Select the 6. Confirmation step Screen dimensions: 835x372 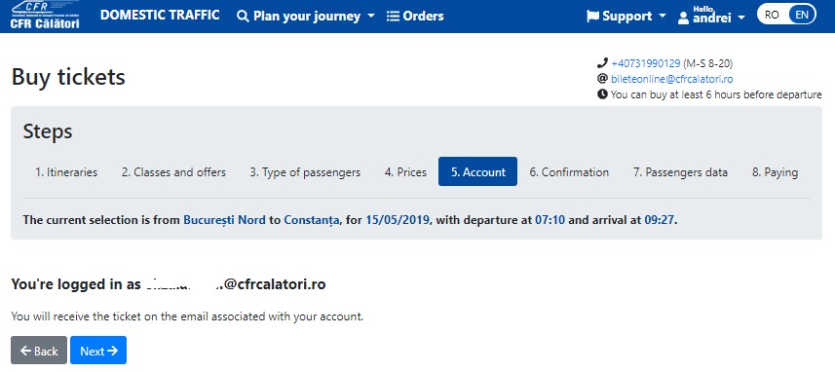(x=569, y=172)
